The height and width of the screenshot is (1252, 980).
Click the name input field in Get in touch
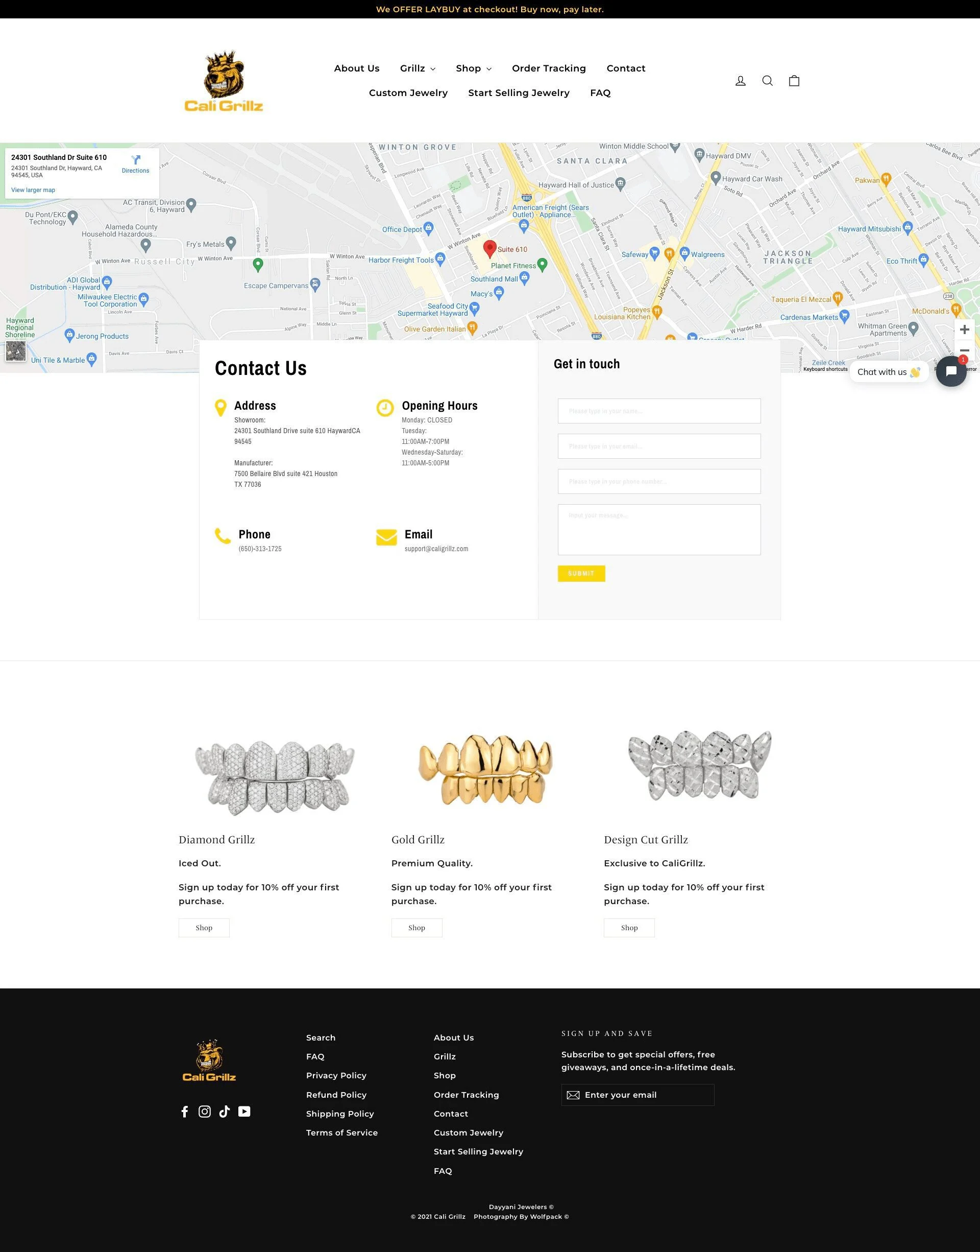pyautogui.click(x=658, y=411)
